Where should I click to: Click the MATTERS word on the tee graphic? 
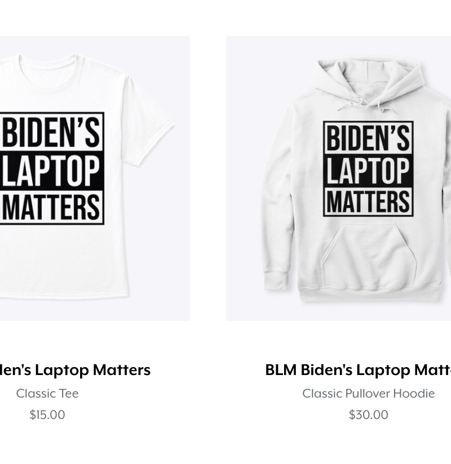point(51,207)
